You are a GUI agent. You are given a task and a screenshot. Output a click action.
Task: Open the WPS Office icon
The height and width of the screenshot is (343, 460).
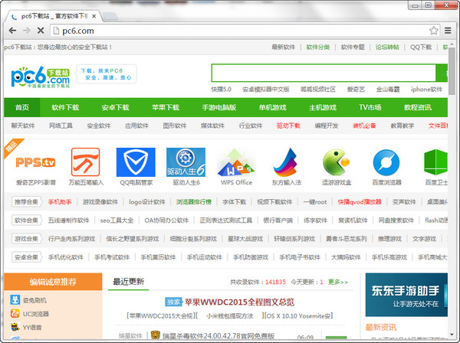click(x=236, y=162)
